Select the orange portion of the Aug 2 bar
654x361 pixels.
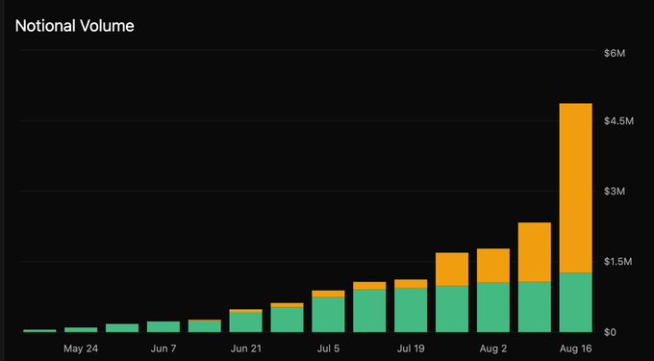pos(493,266)
